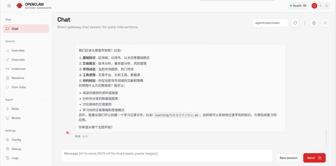Viewport: 336px width, 166px height.
Task: Click the learning/加密货币学习笔记.md code text
Action: 176,115
